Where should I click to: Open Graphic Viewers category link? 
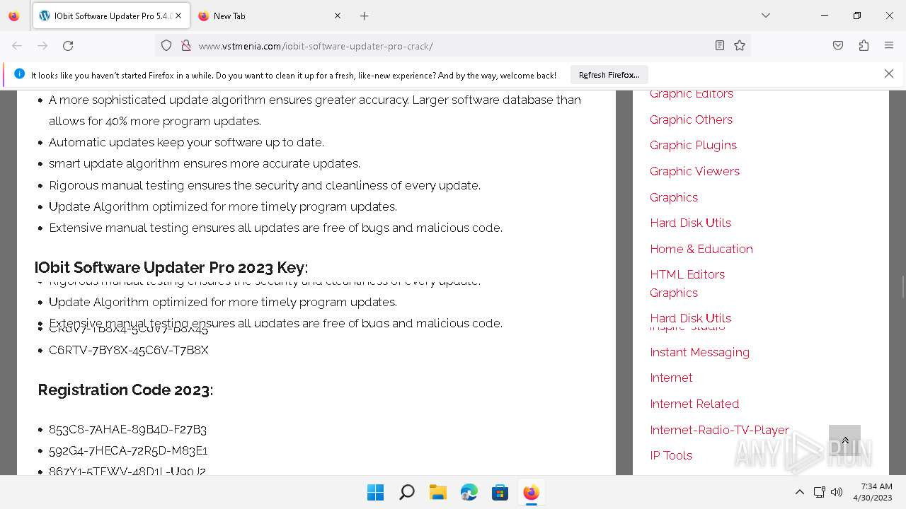[694, 171]
